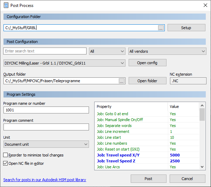
Task: Expand the Document unit dropdown
Action: 46,144
